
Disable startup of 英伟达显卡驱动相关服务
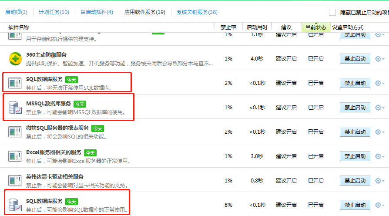tap(355, 180)
